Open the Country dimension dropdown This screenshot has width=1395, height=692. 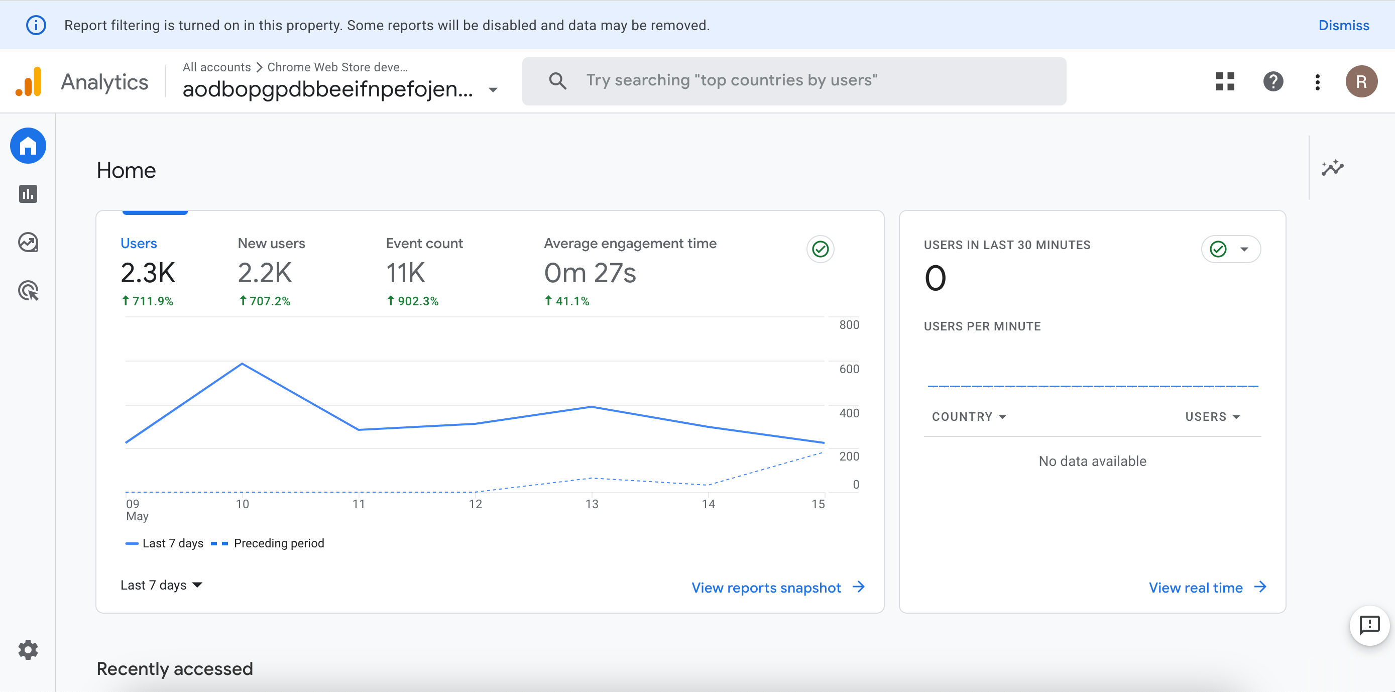tap(968, 416)
